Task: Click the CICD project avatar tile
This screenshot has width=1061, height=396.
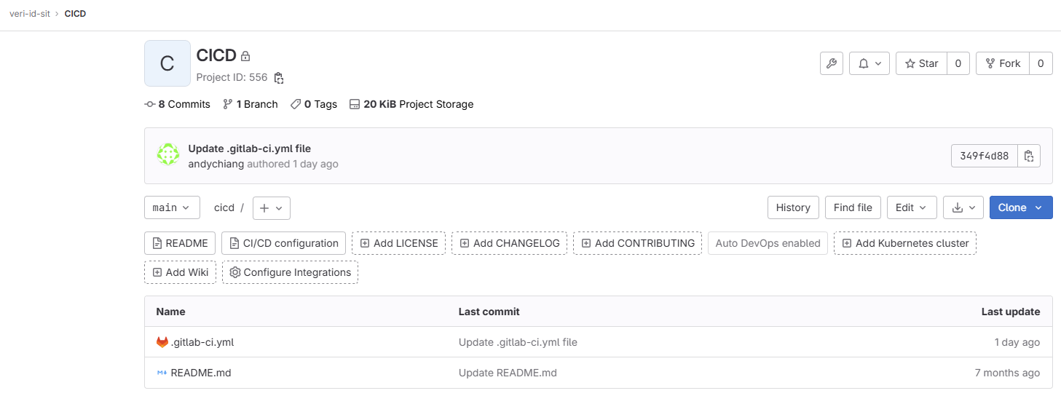Action: click(x=167, y=63)
